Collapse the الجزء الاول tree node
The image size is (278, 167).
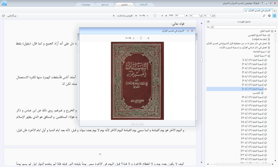pos(272,31)
